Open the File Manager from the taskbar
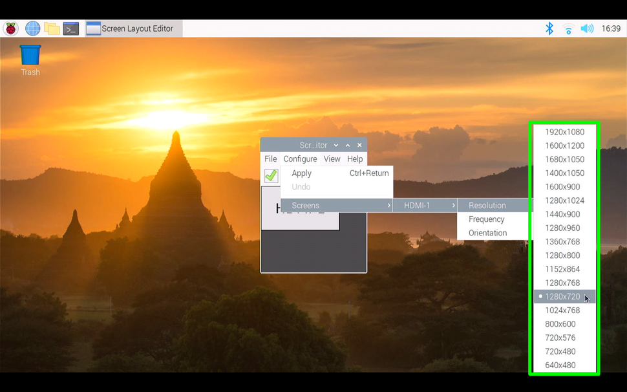This screenshot has width=627, height=392. point(50,28)
